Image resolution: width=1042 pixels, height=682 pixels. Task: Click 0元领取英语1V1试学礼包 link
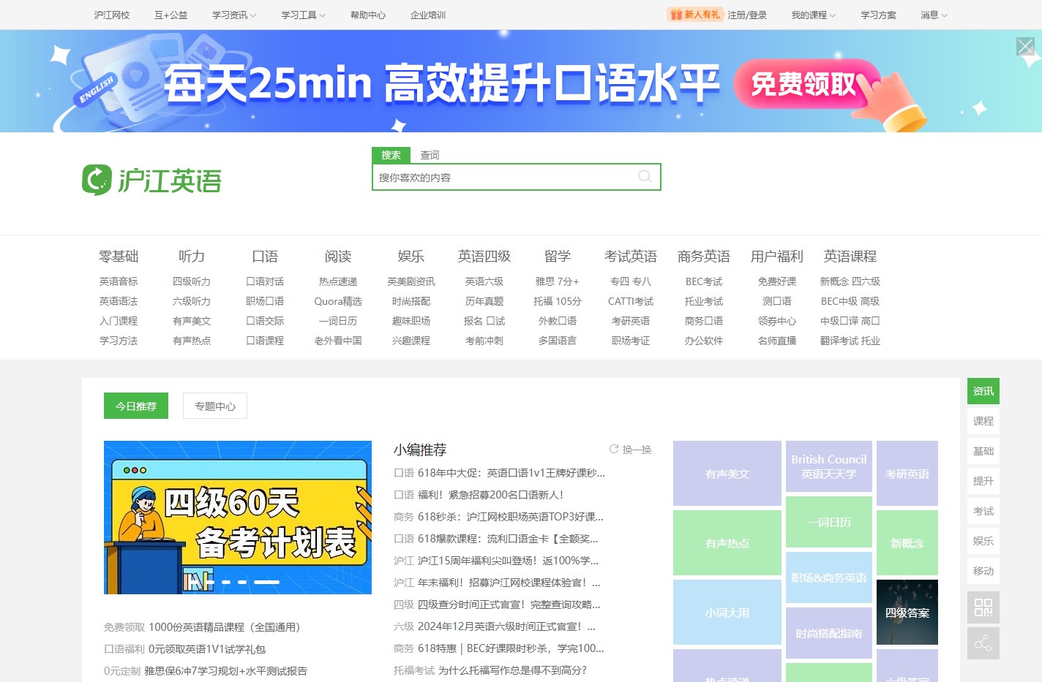(207, 649)
